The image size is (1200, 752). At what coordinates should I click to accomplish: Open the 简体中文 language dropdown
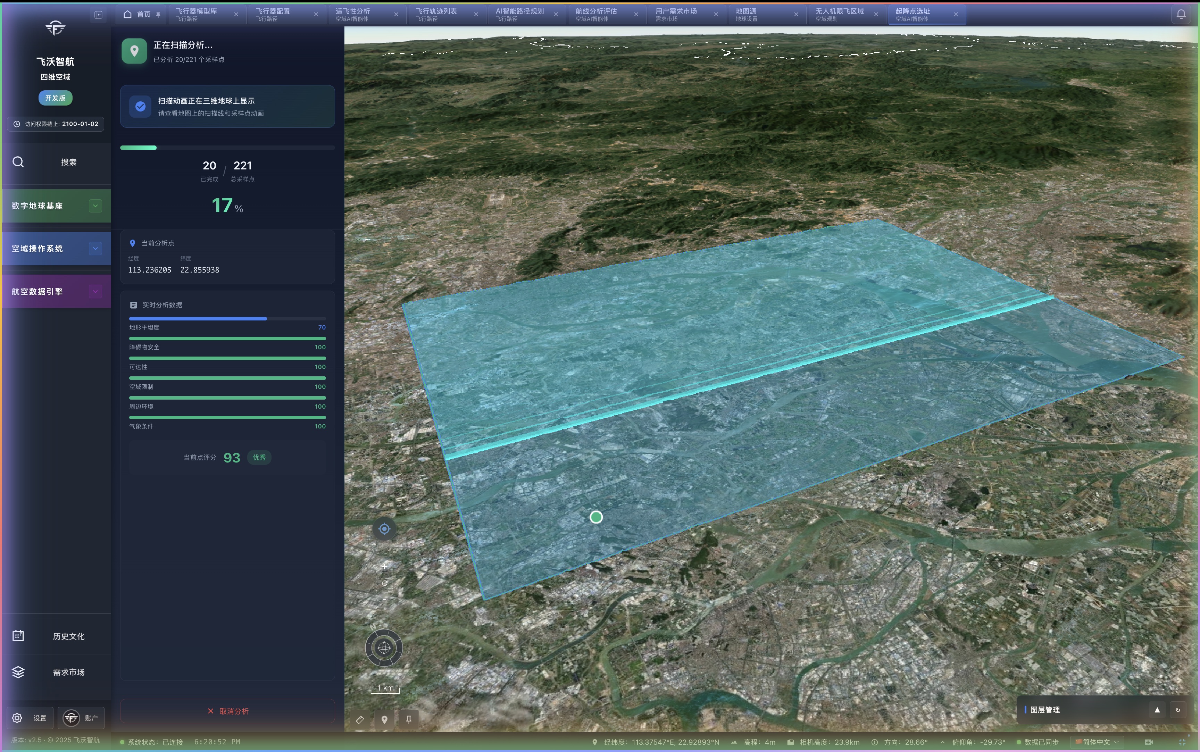1097,742
